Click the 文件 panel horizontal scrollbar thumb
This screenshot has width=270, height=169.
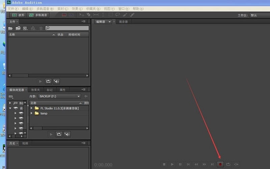20,75
